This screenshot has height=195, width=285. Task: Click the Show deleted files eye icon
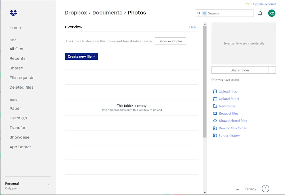click(x=215, y=121)
